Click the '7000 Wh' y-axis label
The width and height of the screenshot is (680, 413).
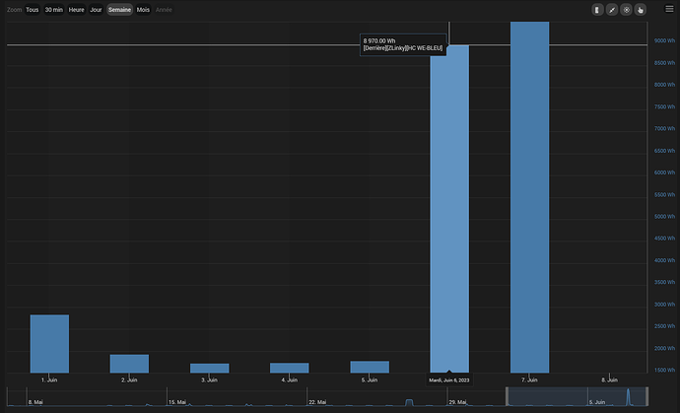(x=664, y=129)
